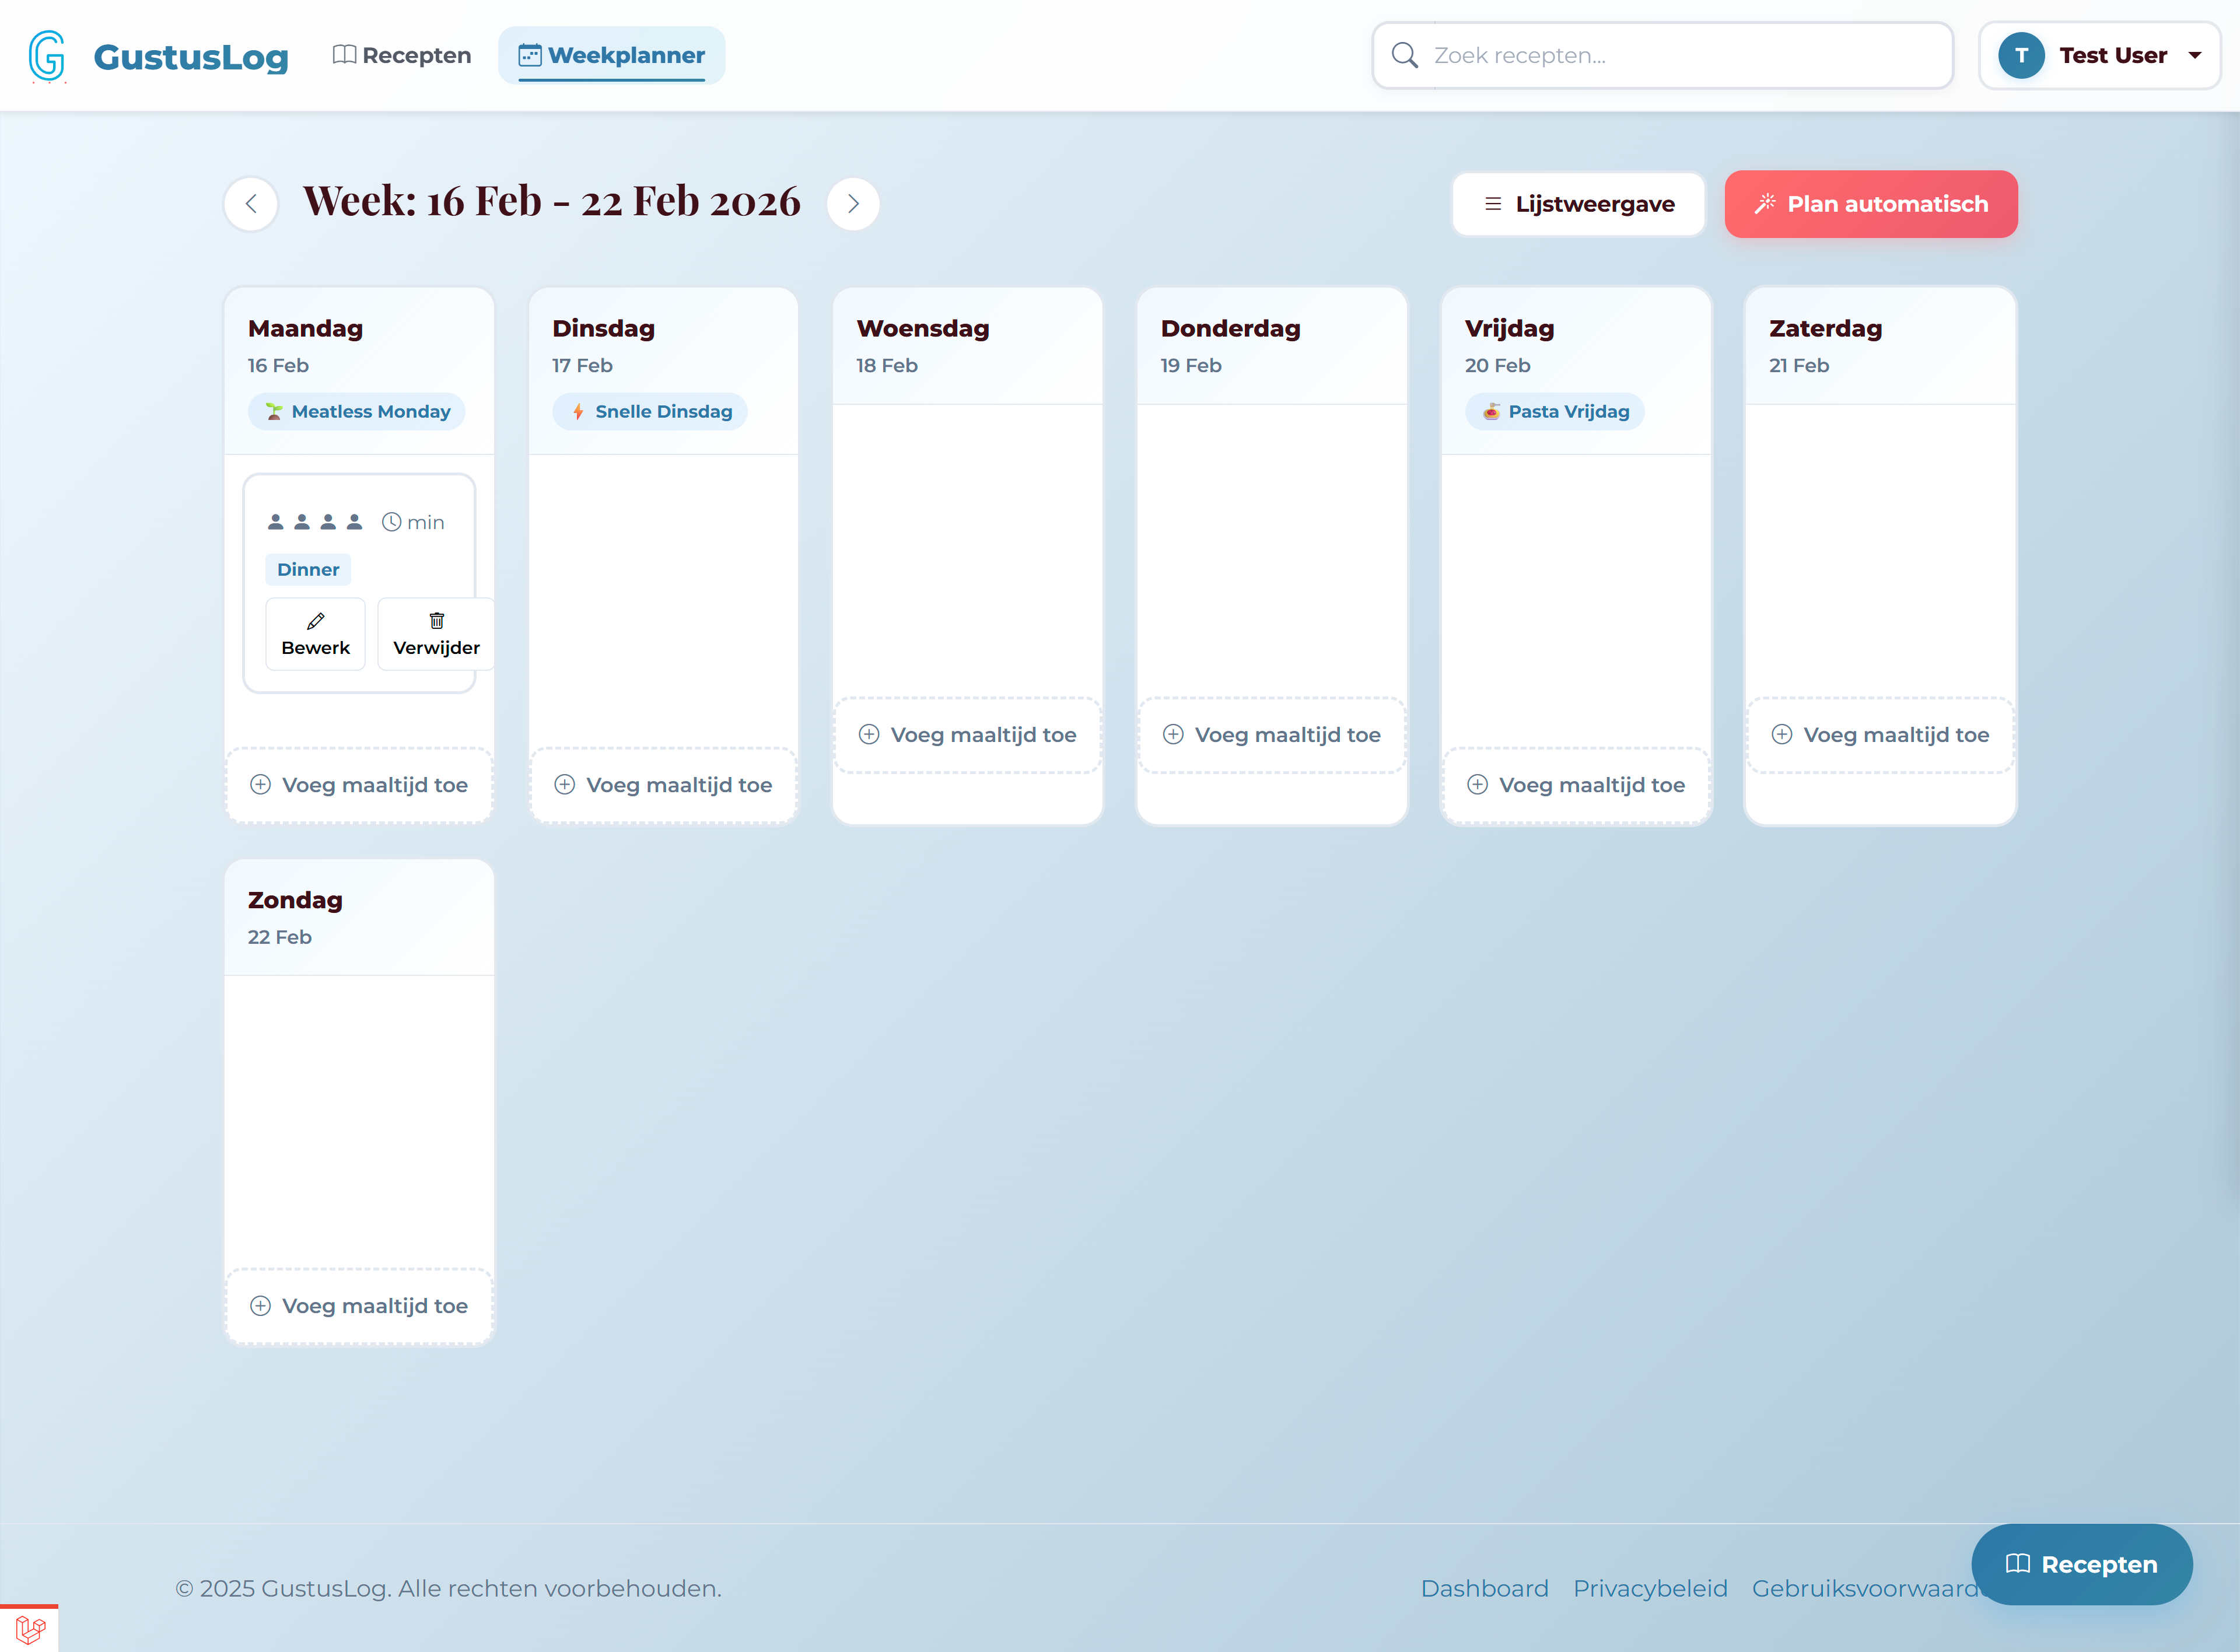
Task: Add a meal to Zondag
Action: coord(359,1306)
